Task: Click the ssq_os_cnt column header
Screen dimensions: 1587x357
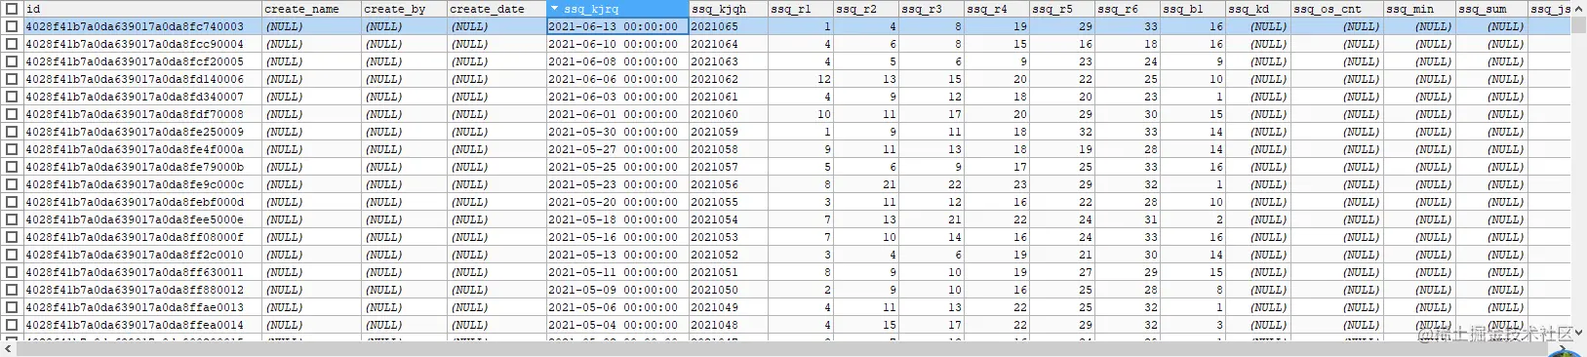Action: point(1336,9)
